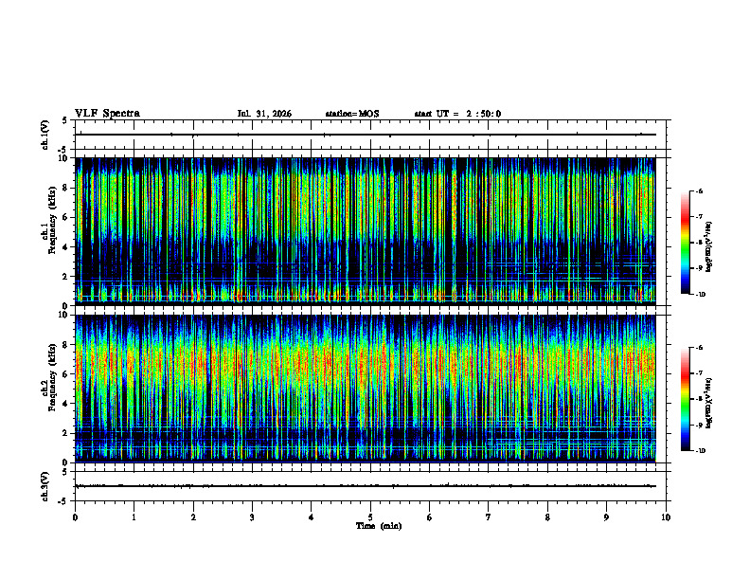This screenshot has height=580, width=750.
Task: Click the time axis tick label "3"
Action: (252, 517)
